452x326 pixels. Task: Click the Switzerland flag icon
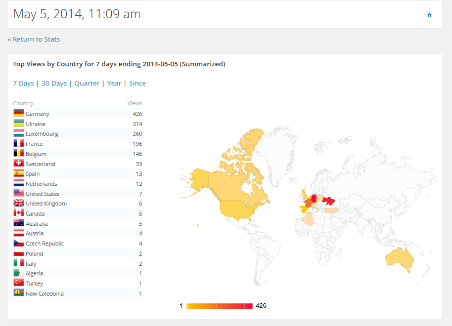tap(19, 164)
